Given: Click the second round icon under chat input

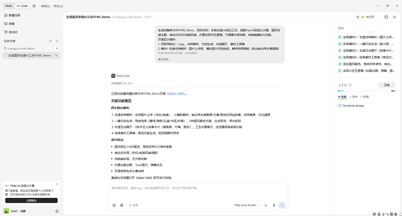Looking at the screenshot, I should pyautogui.click(x=122, y=205).
